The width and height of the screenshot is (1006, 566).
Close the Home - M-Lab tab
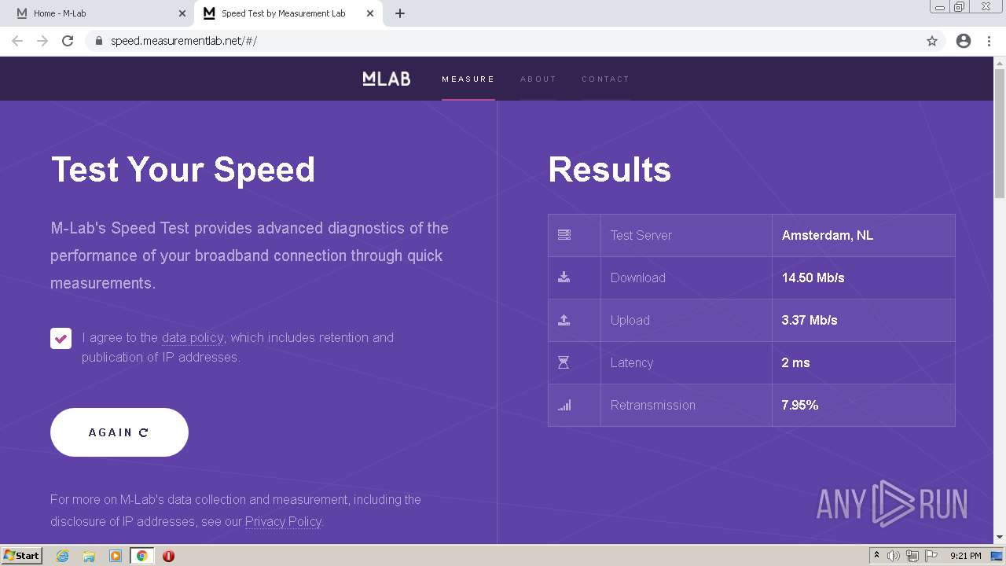[x=182, y=13]
